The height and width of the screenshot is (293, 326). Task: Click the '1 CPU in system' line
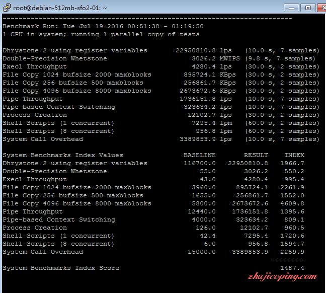pyautogui.click(x=101, y=34)
